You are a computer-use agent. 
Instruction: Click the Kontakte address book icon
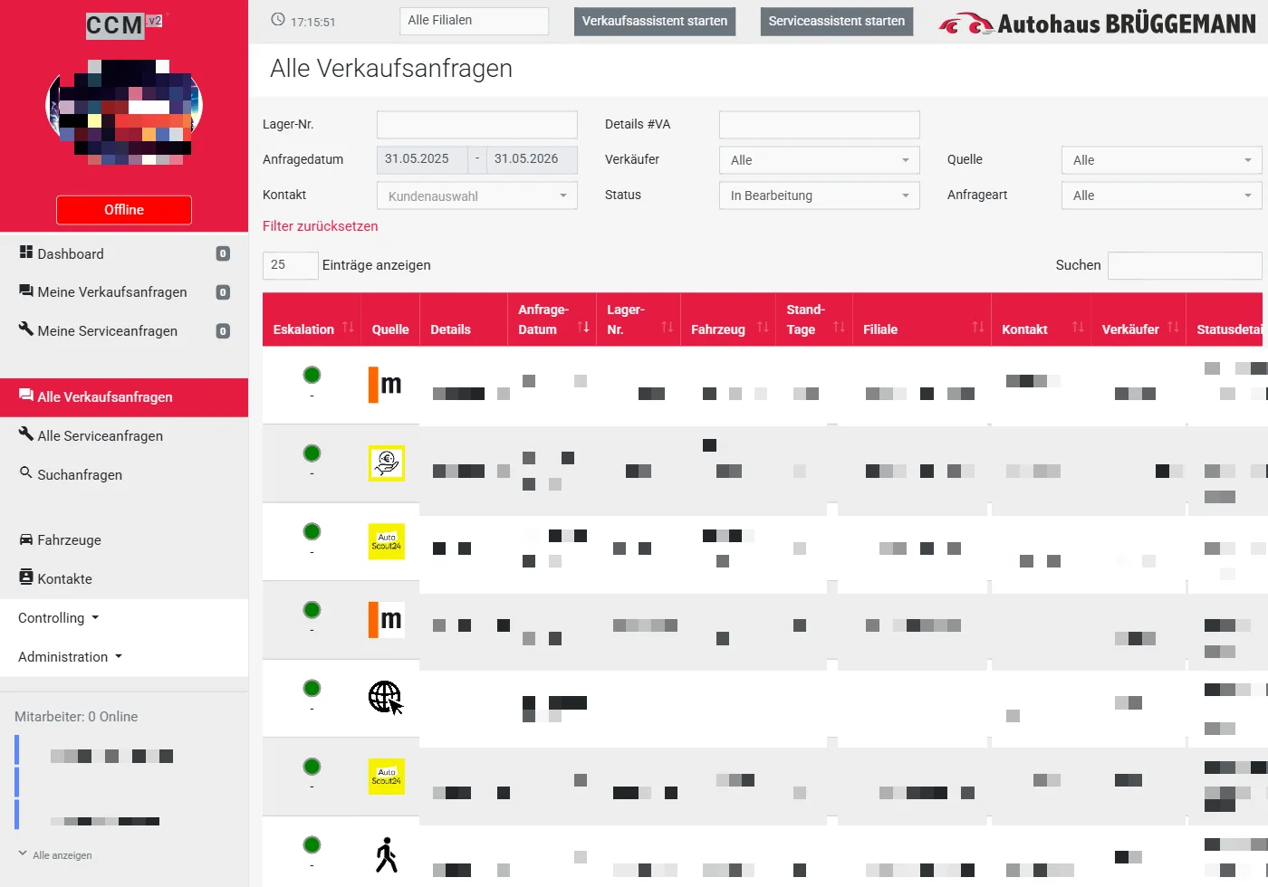pyautogui.click(x=26, y=577)
